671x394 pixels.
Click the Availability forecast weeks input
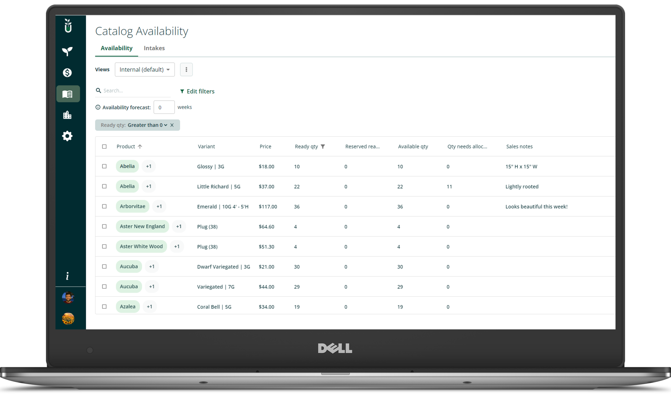point(164,107)
